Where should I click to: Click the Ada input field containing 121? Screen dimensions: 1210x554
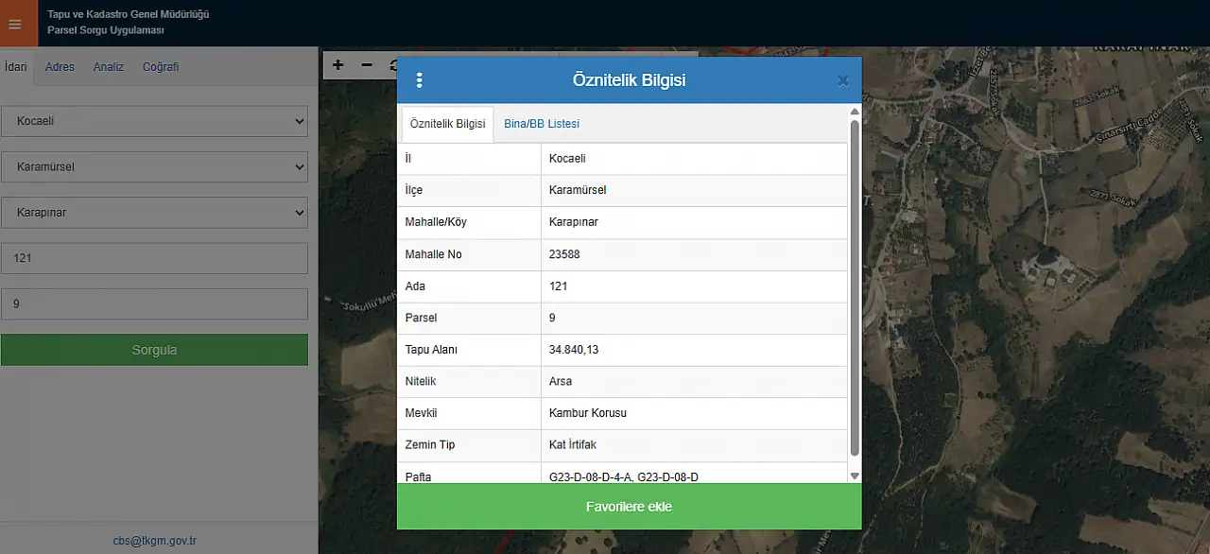coord(154,258)
